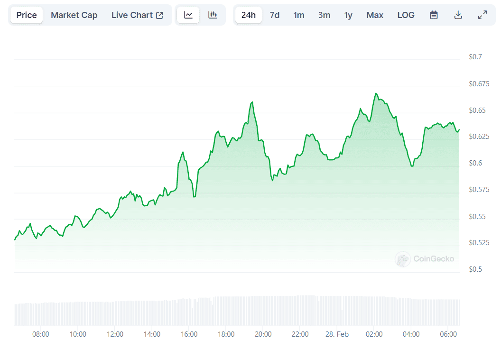This screenshot has height=340, width=501.
Task: Click the CoinGecko gecko icon in the watermark
Action: [402, 259]
